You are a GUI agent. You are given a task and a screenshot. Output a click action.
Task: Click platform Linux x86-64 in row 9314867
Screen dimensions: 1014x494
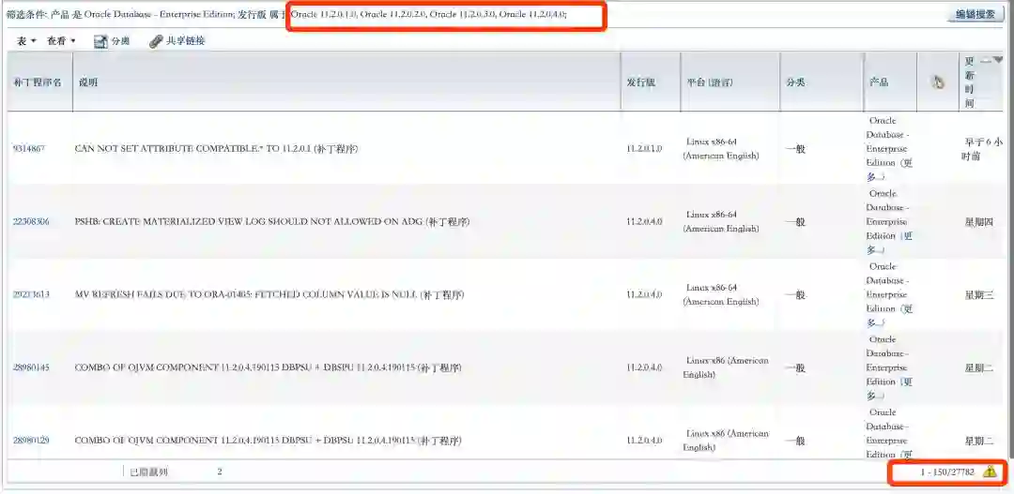[721, 148]
